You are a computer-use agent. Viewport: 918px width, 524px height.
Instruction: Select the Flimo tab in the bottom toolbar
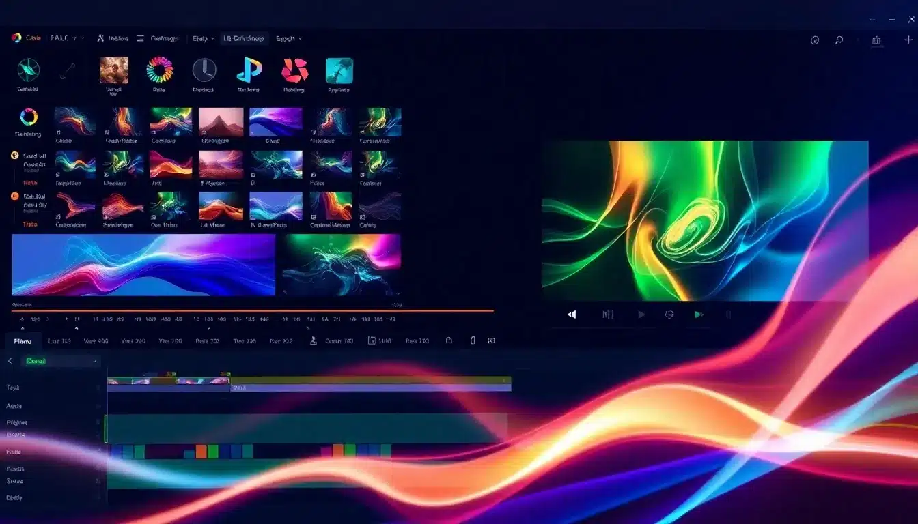[23, 340]
